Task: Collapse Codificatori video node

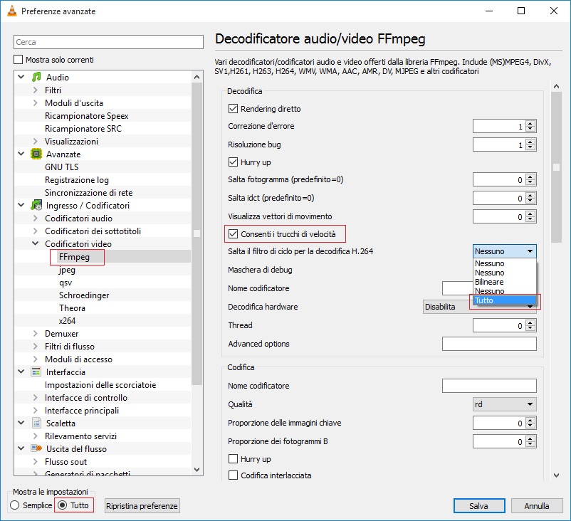Action: pyautogui.click(x=36, y=243)
